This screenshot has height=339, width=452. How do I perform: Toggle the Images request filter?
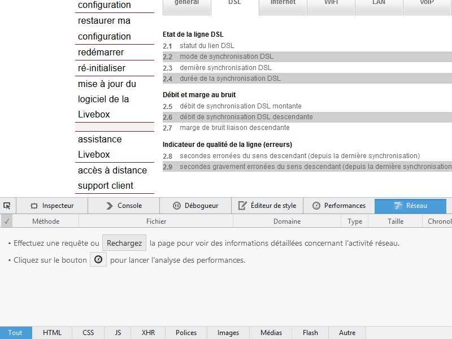pyautogui.click(x=228, y=333)
